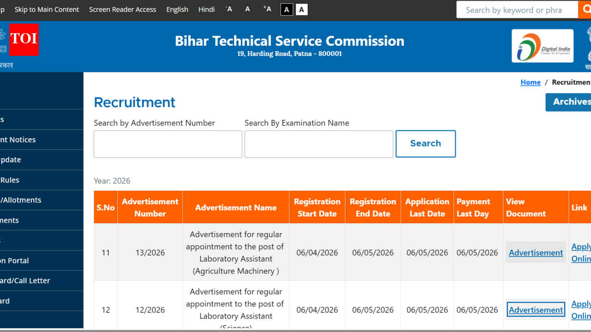Click Bihar Technical Service Commission title
The width and height of the screenshot is (591, 332).
tap(289, 41)
